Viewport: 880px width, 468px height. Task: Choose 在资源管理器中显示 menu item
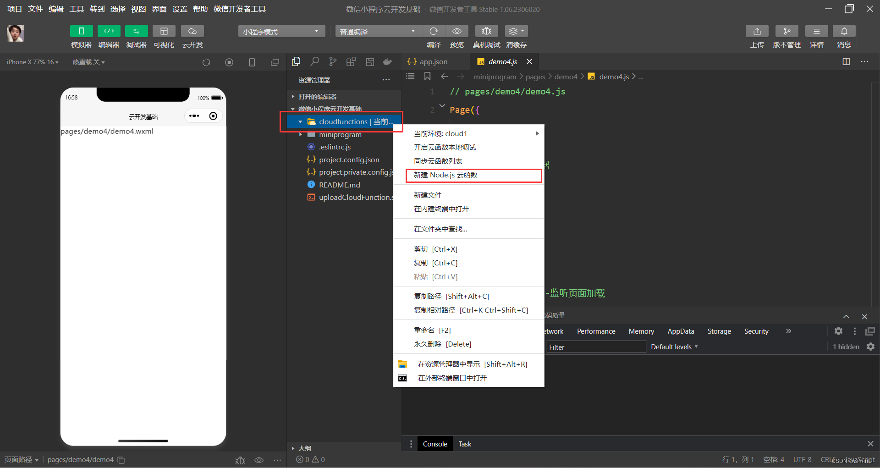coord(469,364)
